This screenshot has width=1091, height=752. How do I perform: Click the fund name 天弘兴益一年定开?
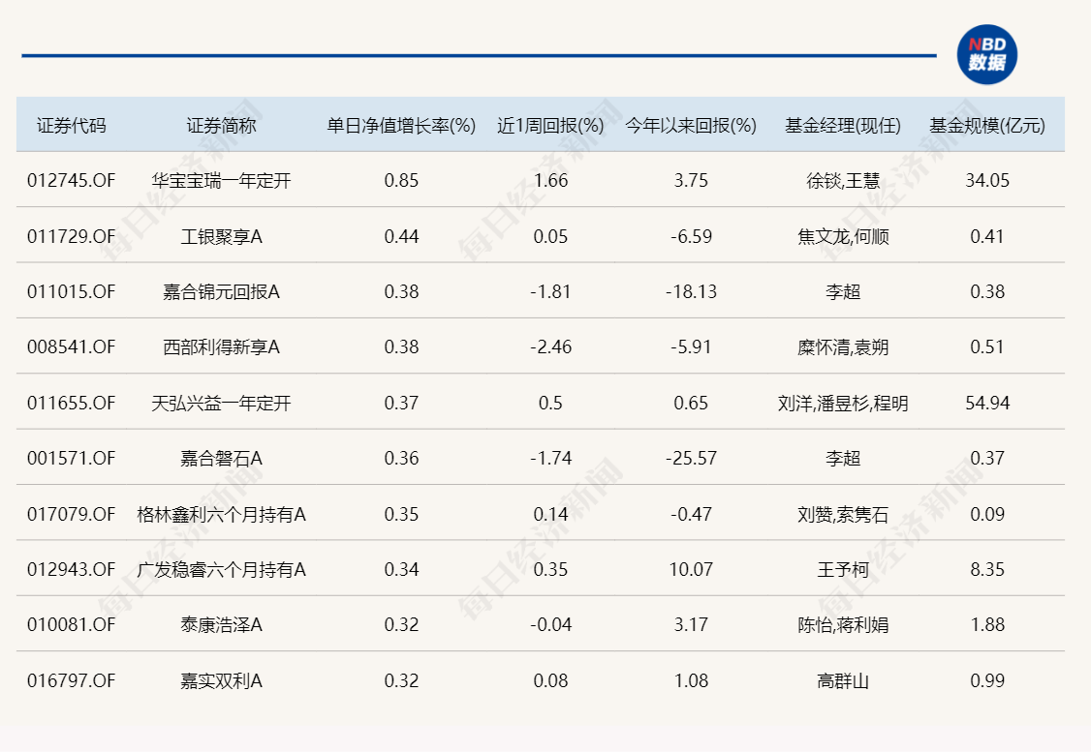[x=221, y=404]
